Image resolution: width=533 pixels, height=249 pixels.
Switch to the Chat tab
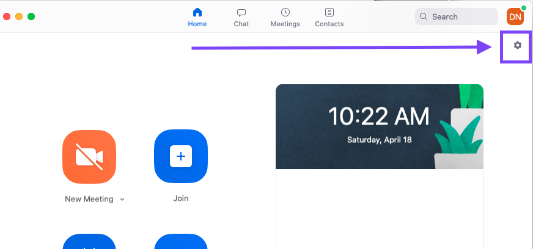[241, 18]
